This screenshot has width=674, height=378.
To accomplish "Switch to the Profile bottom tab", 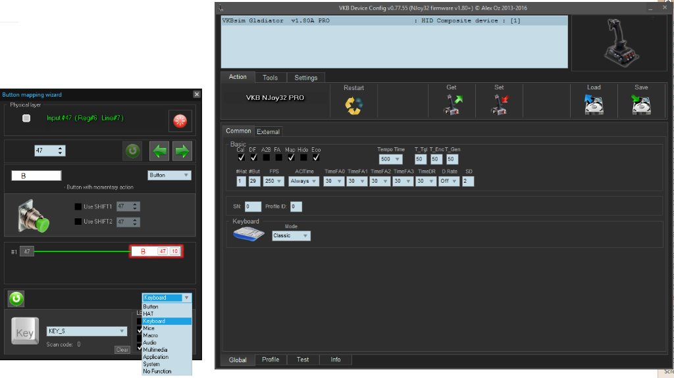I will (271, 360).
